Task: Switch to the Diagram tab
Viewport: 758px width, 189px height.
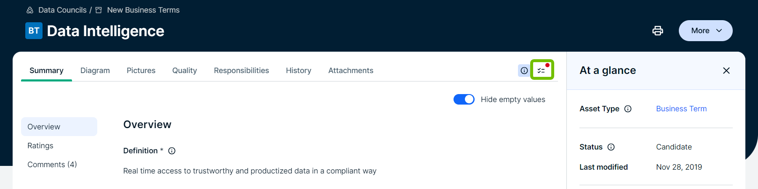Action: tap(95, 71)
